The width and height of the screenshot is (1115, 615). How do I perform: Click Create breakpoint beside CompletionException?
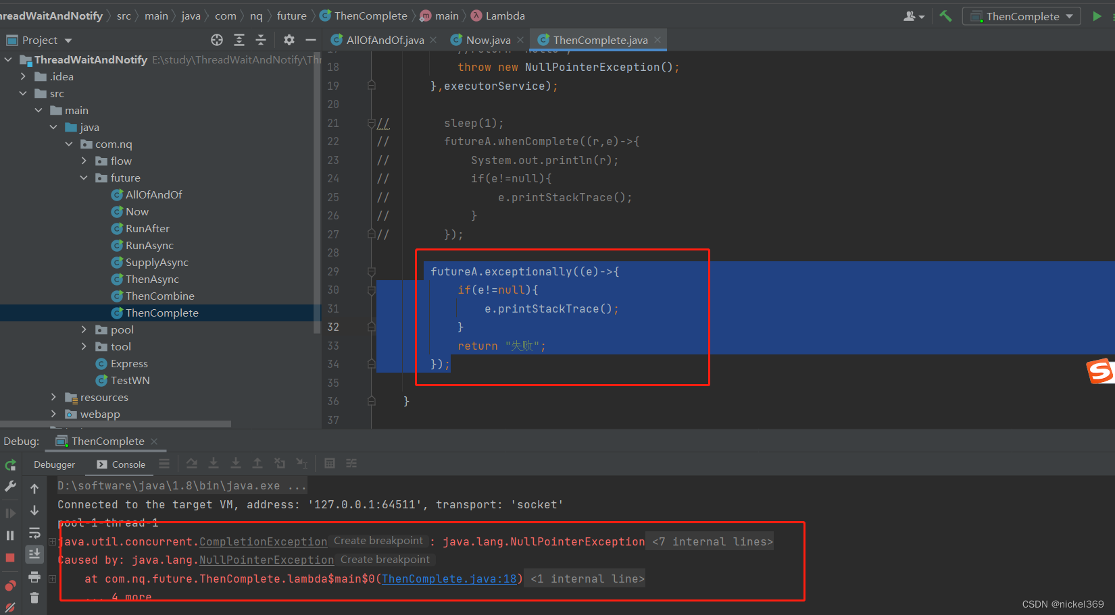pyautogui.click(x=378, y=541)
